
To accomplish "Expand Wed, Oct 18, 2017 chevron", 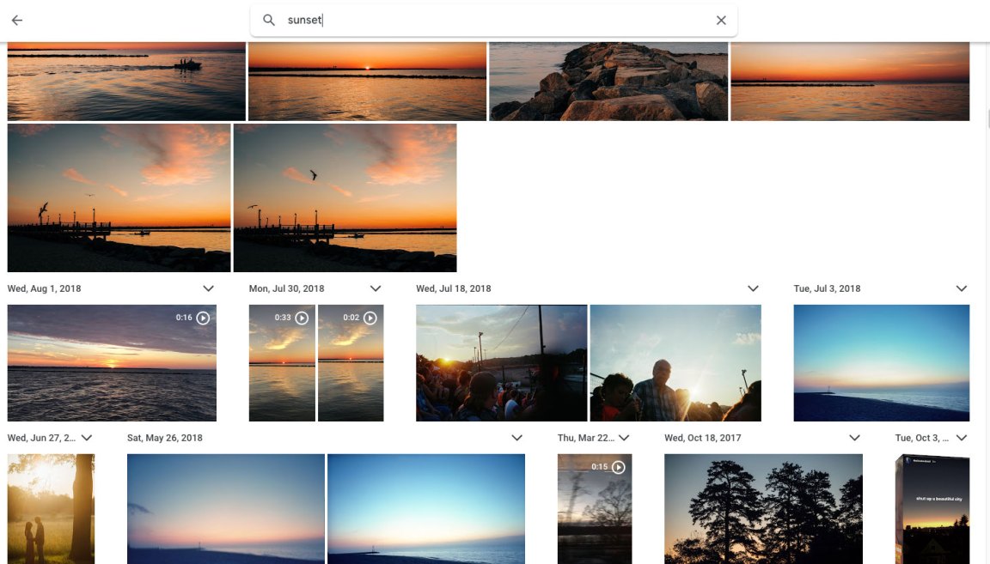I will coord(854,437).
